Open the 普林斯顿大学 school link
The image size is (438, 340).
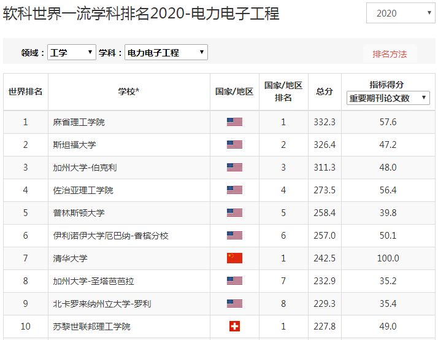pos(79,213)
